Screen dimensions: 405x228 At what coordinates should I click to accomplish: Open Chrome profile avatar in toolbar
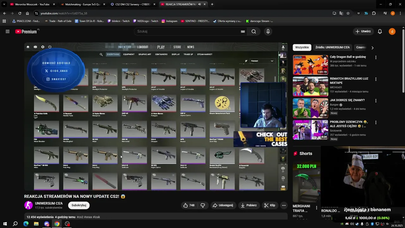[393, 13]
